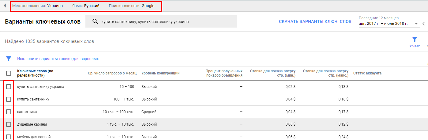Sort by Ср. число запросов в месяц column
The image size is (428, 140).
(112, 73)
